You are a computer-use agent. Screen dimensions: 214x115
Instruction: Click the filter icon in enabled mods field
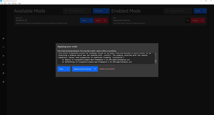coord(167,11)
